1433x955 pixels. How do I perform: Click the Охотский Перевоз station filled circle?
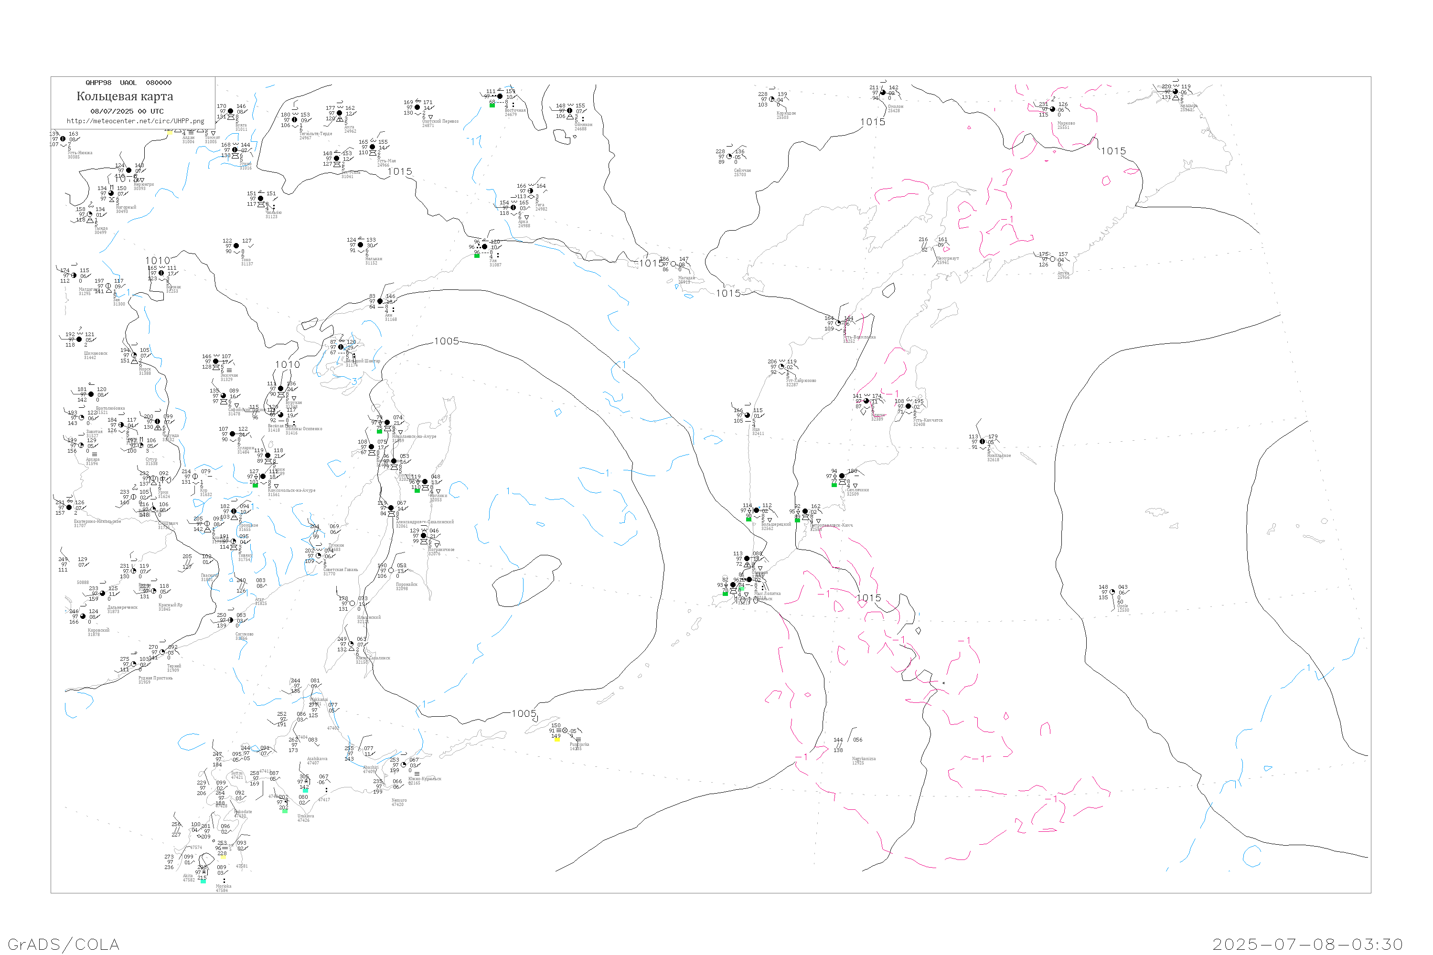coord(417,108)
